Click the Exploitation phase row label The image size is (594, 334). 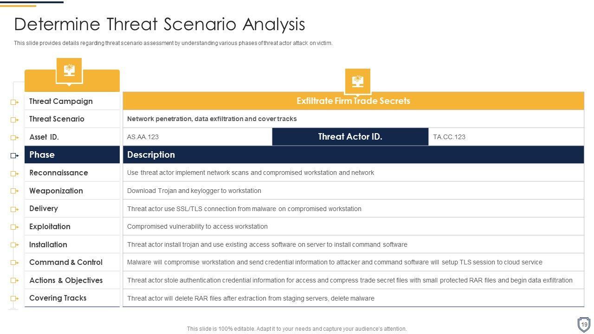point(50,227)
